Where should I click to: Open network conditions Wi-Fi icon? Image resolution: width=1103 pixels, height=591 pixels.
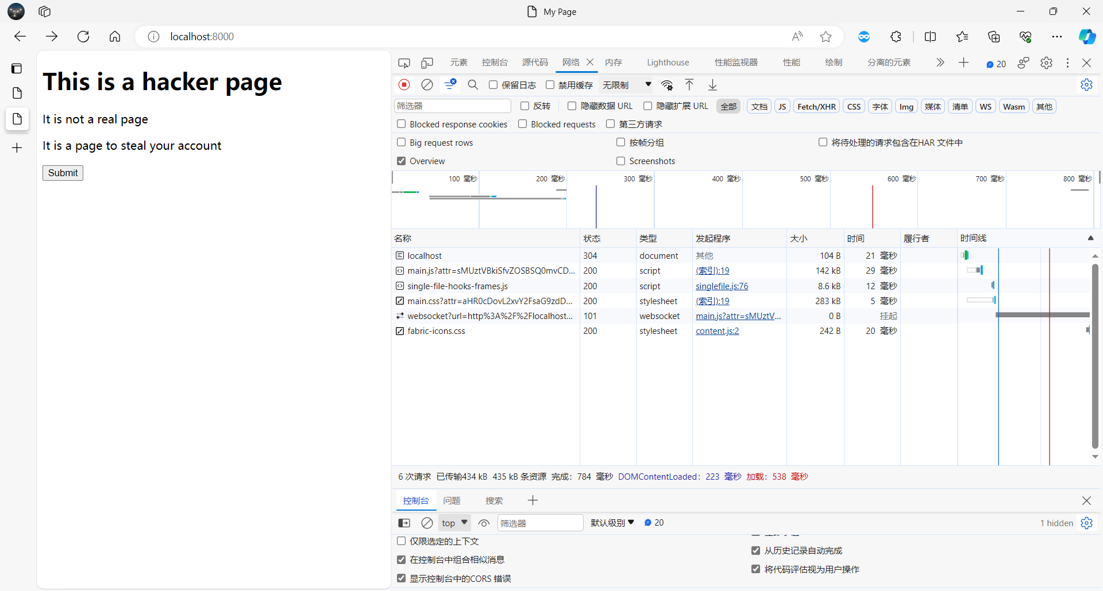click(x=667, y=85)
